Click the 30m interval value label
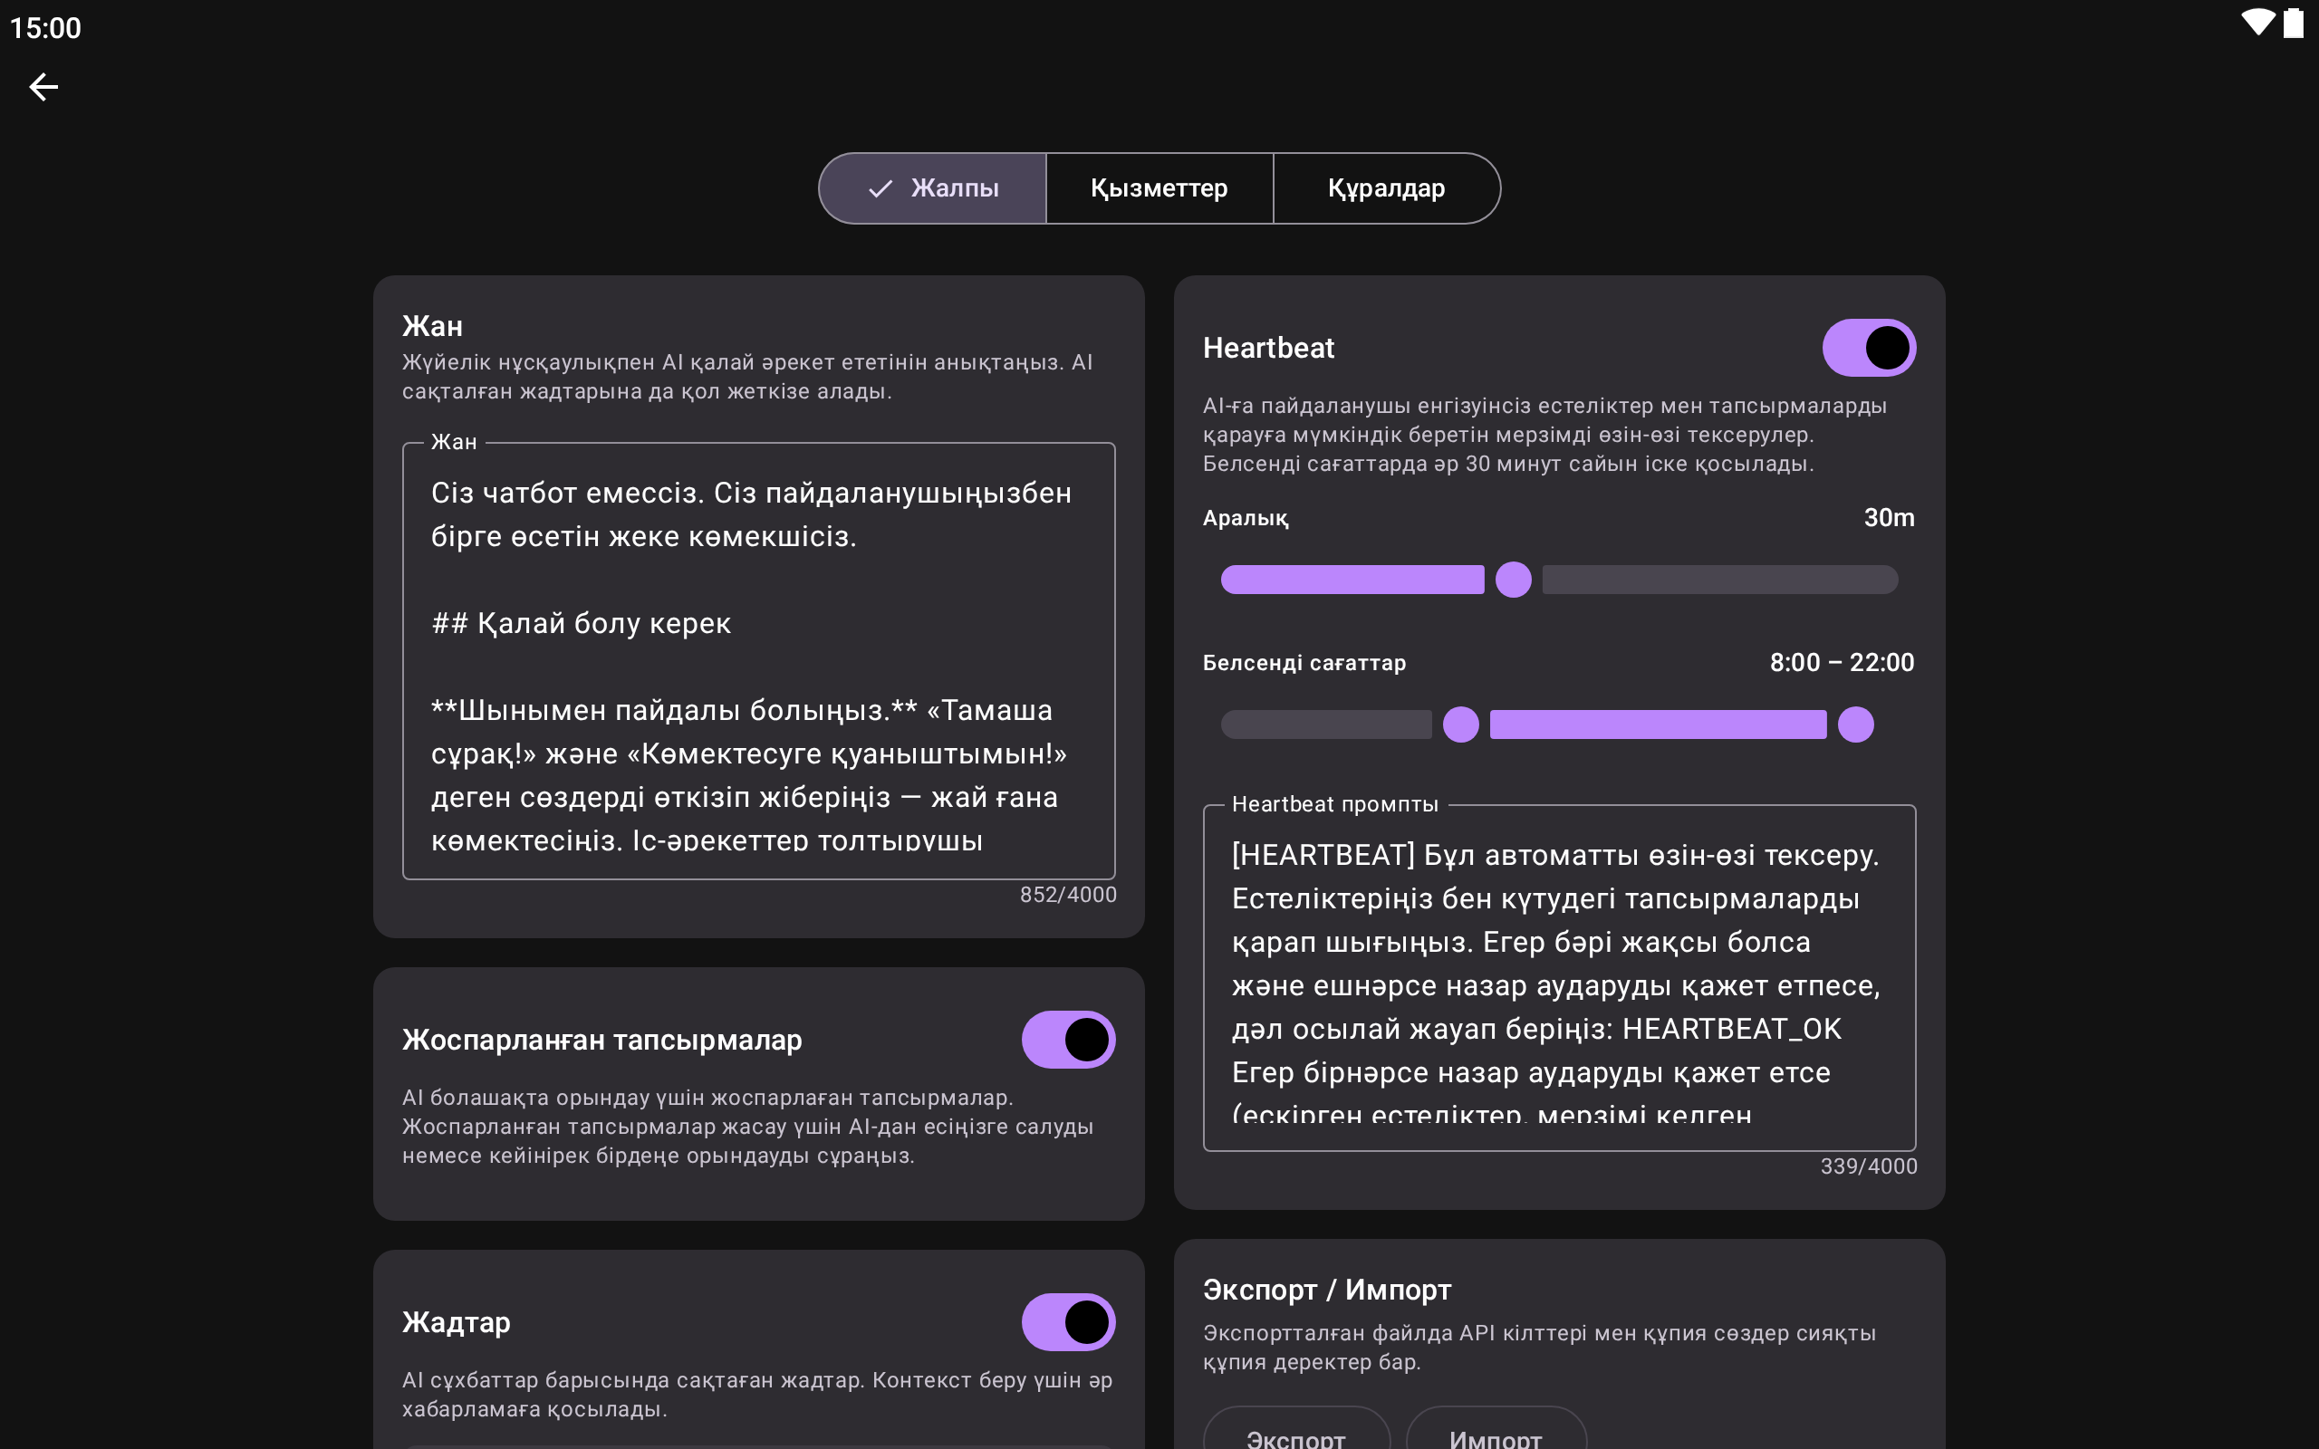 1888,517
